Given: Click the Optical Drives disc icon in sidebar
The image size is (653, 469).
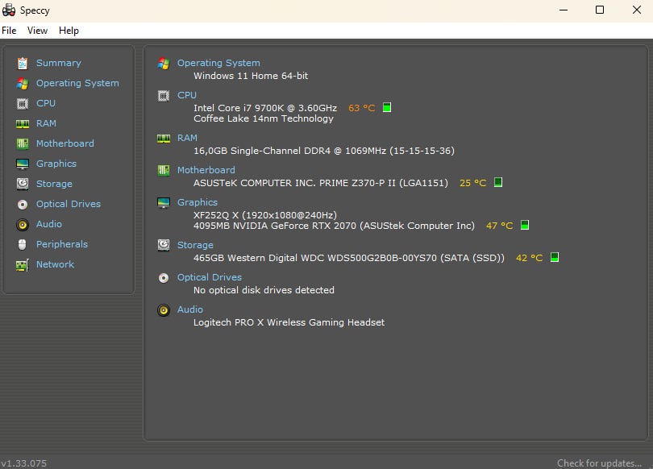Looking at the screenshot, I should pos(23,205).
